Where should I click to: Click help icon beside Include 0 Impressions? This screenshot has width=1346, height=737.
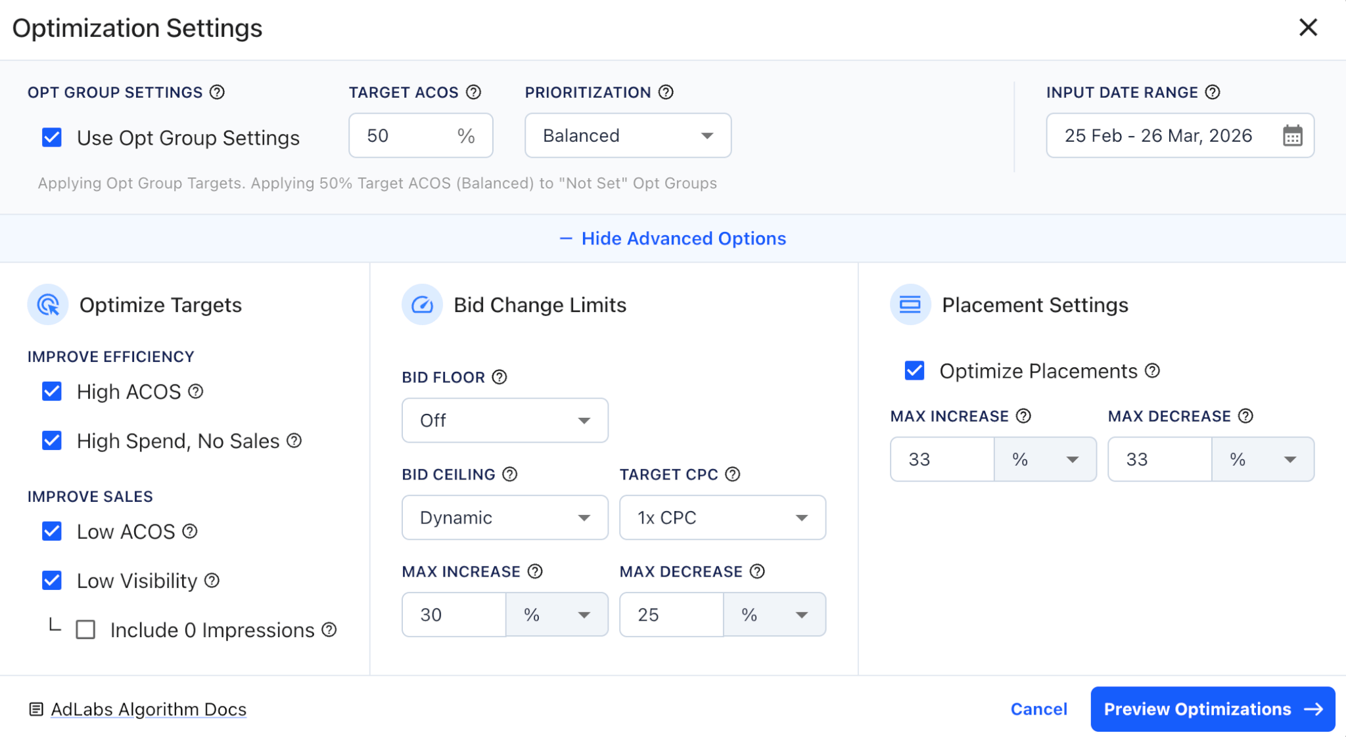coord(329,630)
